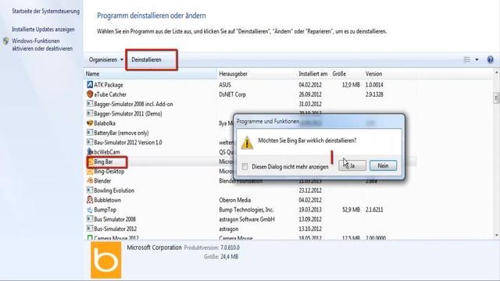Click shield icon beside Windows-Funktionen
The height and width of the screenshot is (281, 500).
(5, 41)
